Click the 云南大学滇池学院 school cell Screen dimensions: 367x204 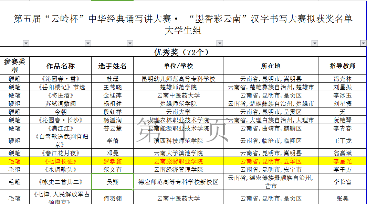(x=178, y=153)
